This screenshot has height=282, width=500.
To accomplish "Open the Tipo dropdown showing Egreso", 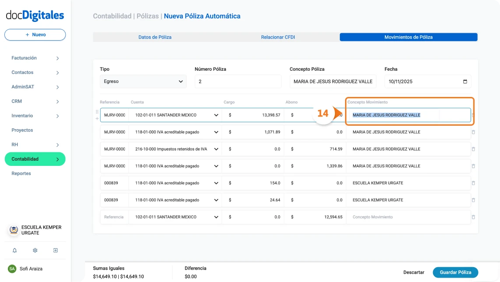I will (143, 81).
